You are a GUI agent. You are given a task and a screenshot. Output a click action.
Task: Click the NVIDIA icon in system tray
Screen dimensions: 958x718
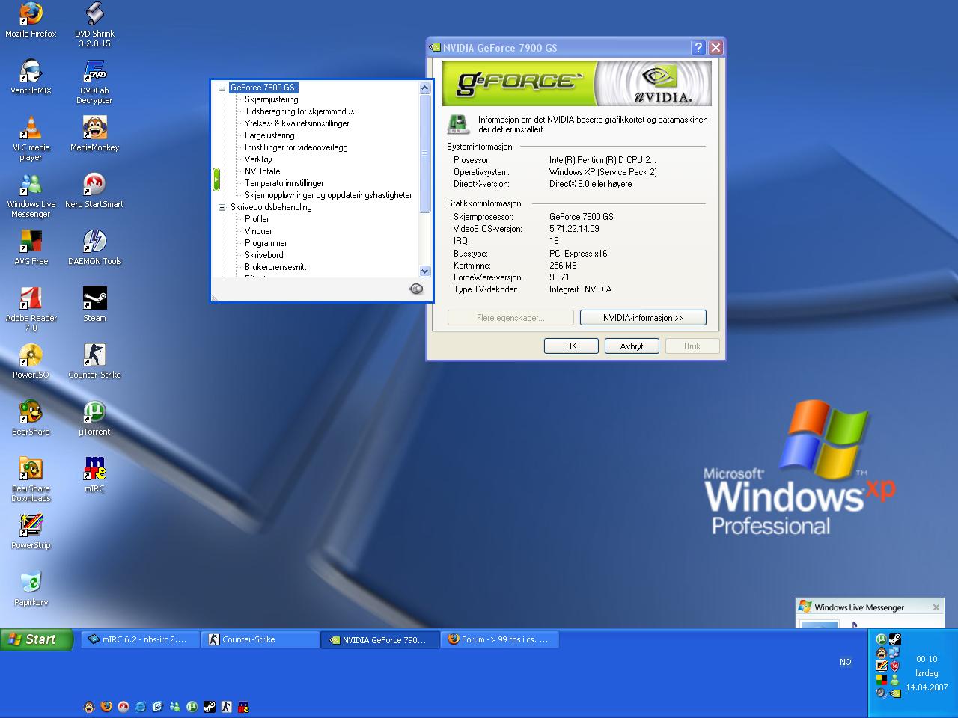coord(894,693)
